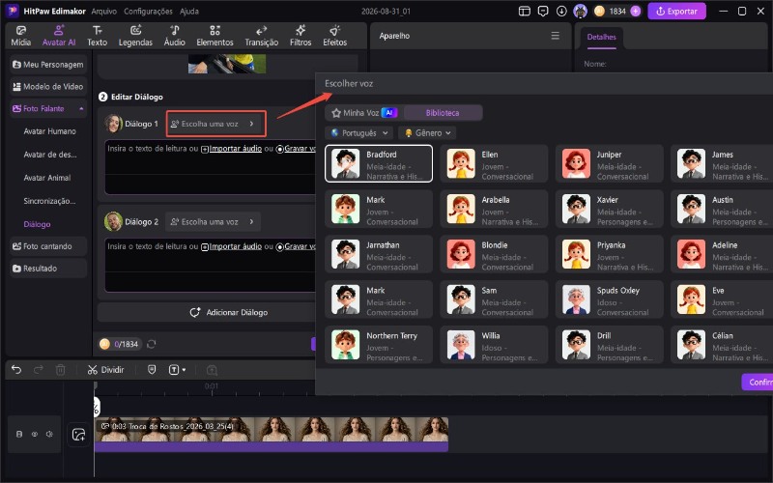Viewport: 773px width, 483px height.
Task: Open the Detalhes tab
Action: [601, 37]
